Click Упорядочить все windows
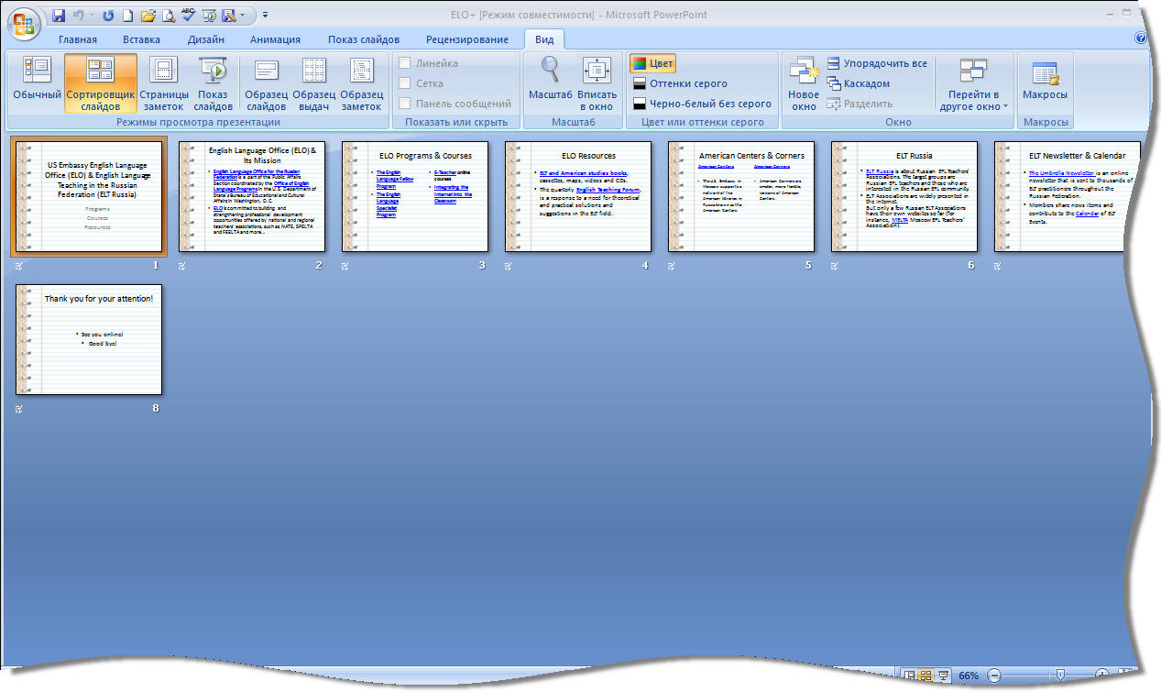 point(877,63)
